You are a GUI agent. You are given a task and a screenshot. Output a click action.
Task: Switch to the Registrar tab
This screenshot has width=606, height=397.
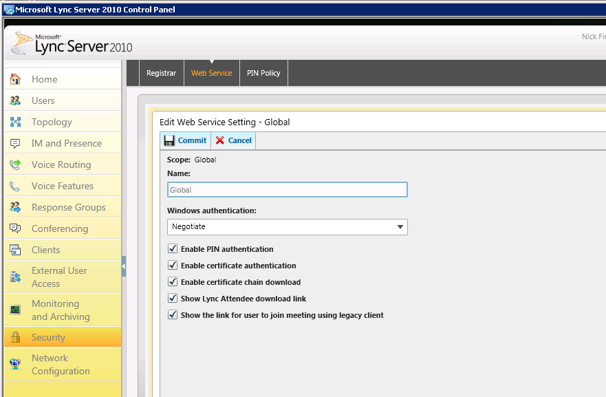pyautogui.click(x=162, y=73)
